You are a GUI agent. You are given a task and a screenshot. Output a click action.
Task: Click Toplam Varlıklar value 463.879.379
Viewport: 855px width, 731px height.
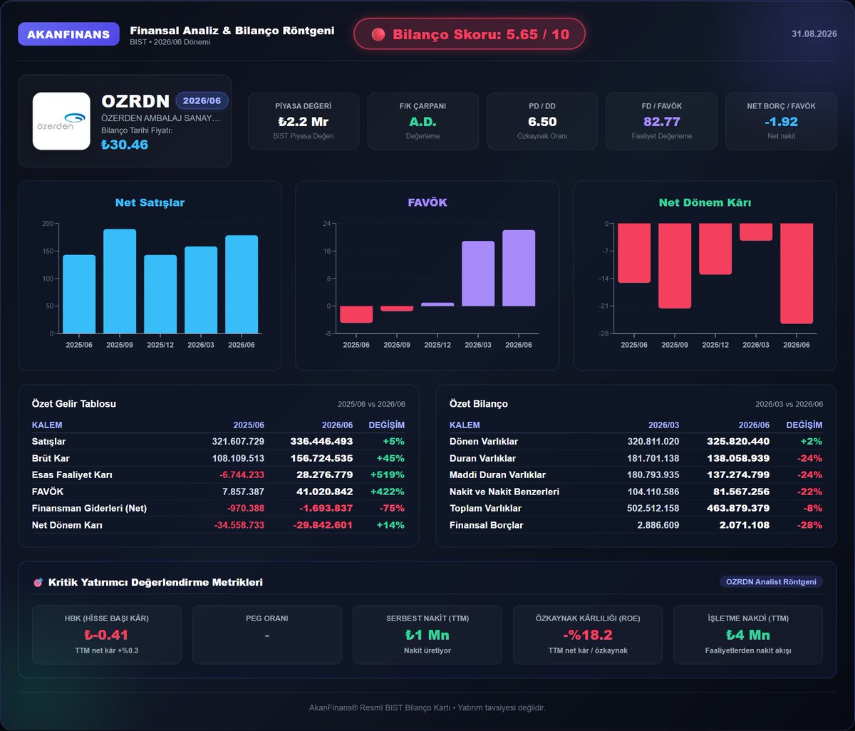pyautogui.click(x=738, y=508)
